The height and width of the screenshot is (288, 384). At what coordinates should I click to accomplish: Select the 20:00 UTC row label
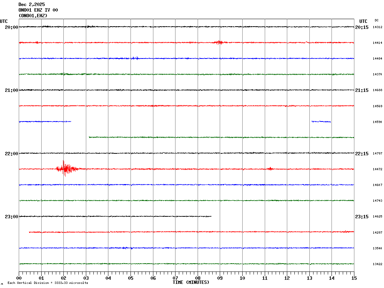pos(11,27)
